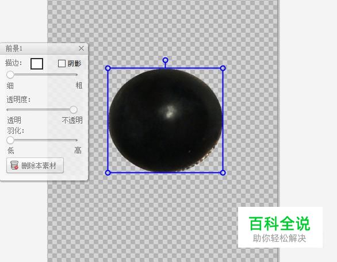Click the 不透明 label

pyautogui.click(x=72, y=120)
